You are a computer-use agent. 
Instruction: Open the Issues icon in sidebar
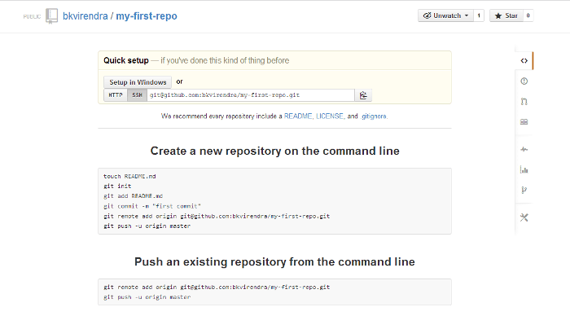(x=524, y=81)
